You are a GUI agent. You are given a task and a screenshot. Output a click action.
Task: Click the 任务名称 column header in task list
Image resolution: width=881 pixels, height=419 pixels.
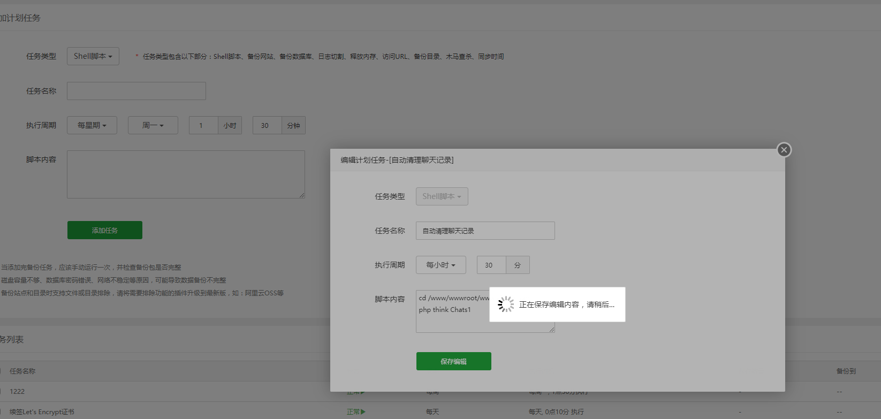click(22, 371)
